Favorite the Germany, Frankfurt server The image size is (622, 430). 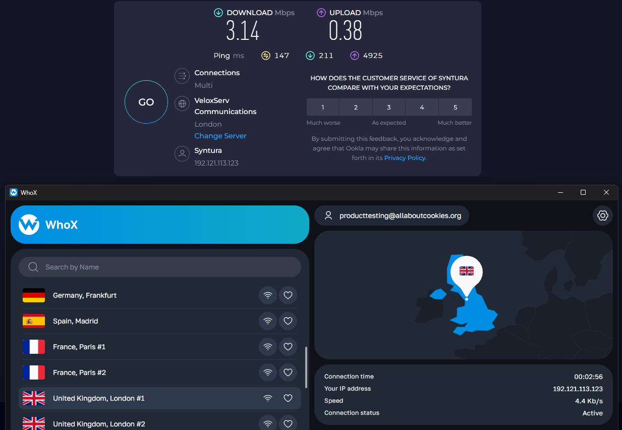pyautogui.click(x=288, y=295)
